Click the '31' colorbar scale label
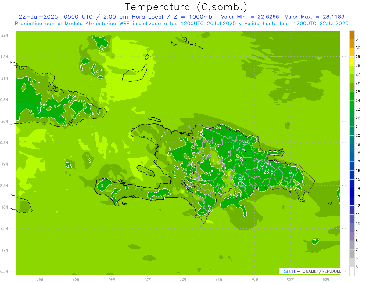 [x=358, y=39]
